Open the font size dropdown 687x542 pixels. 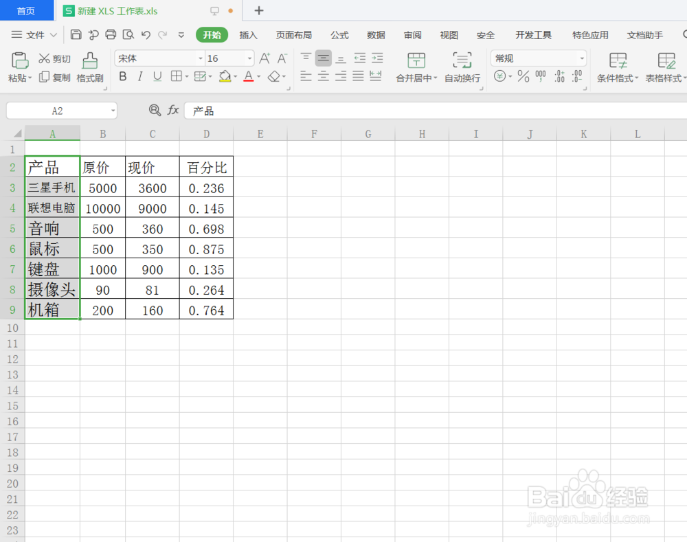click(249, 58)
